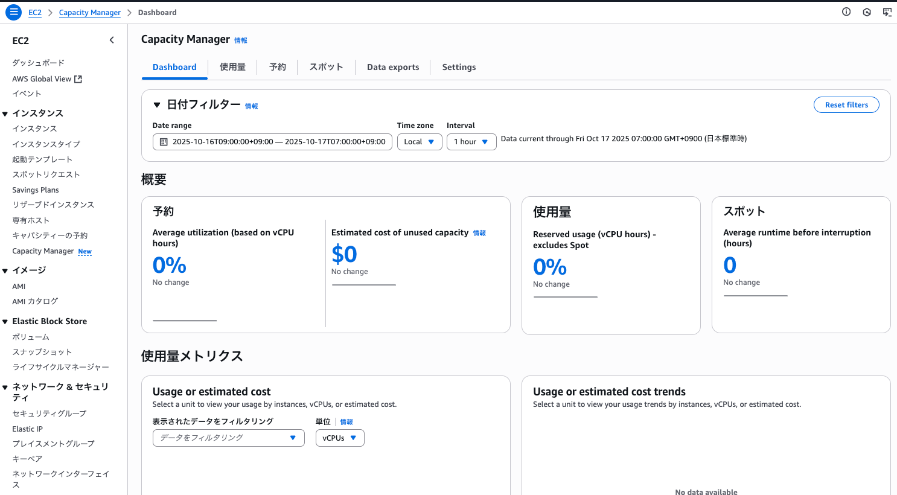The image size is (897, 495).
Task: Switch to the Data exports tab
Action: pos(392,67)
